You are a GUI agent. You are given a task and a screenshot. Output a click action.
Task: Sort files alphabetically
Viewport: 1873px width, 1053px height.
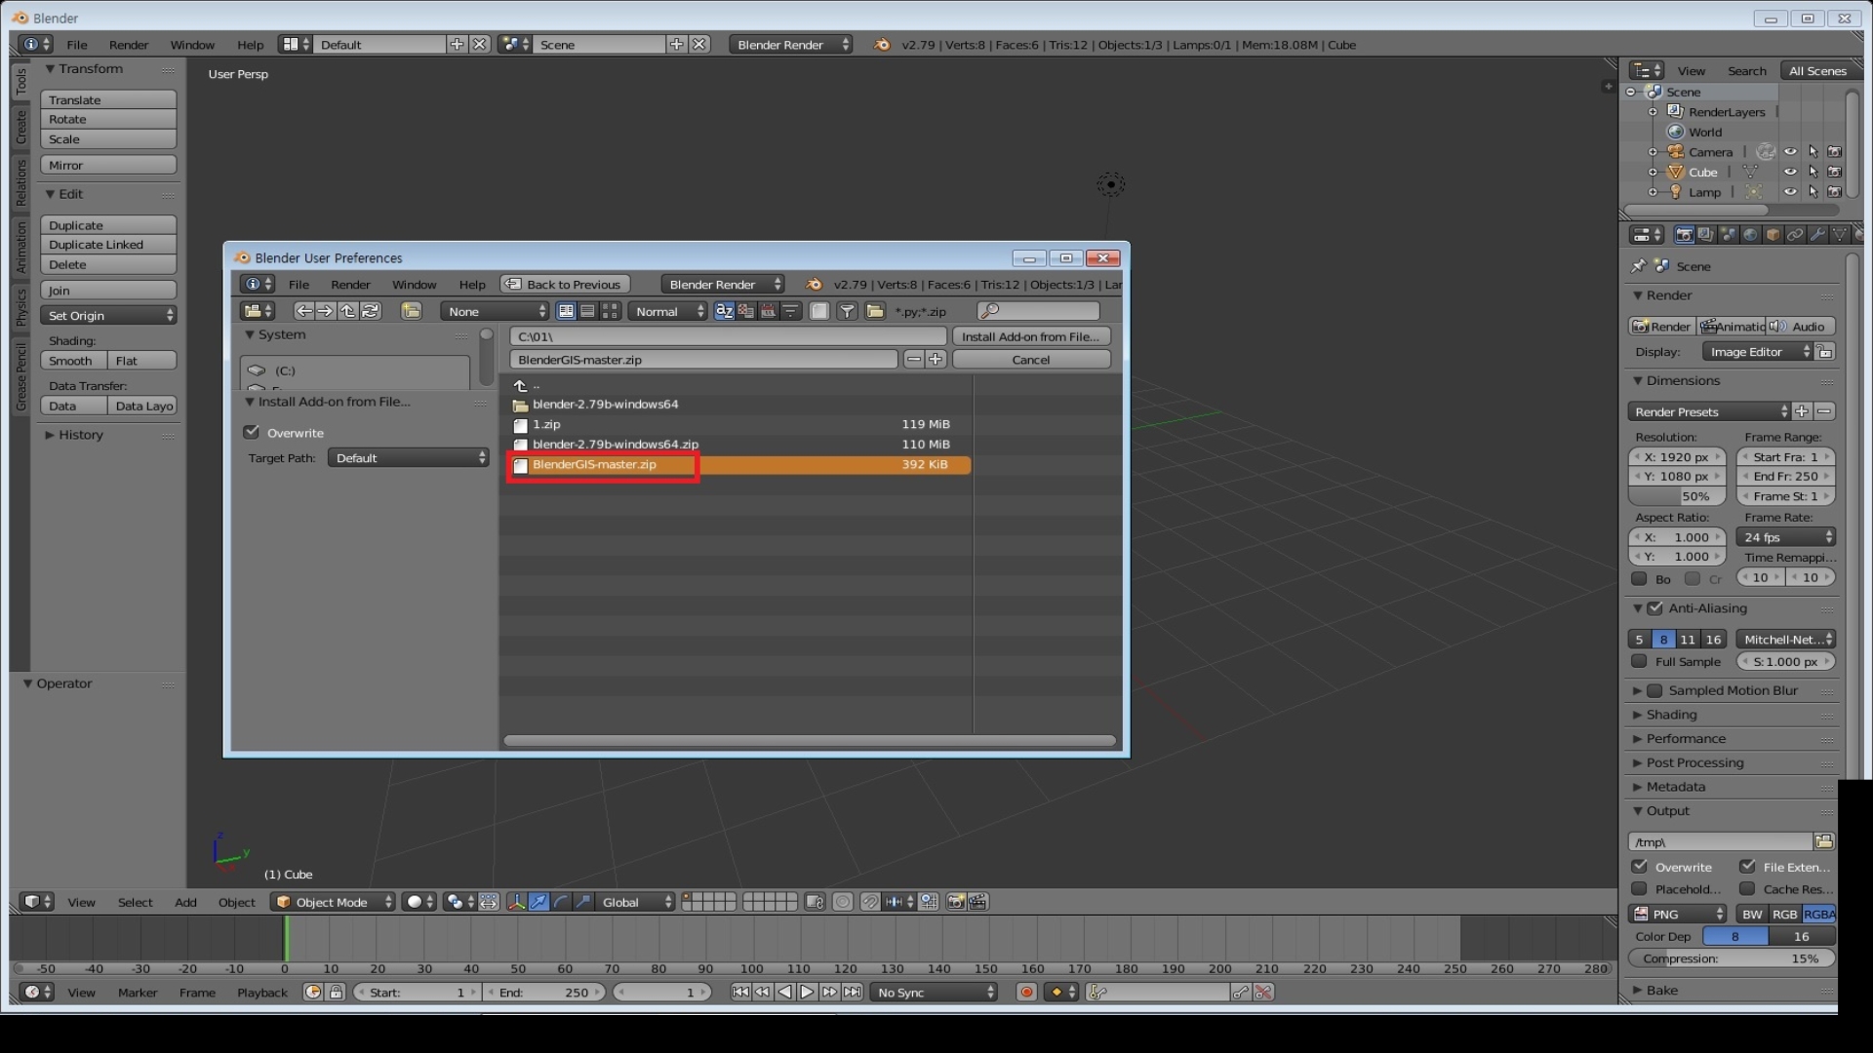724,311
